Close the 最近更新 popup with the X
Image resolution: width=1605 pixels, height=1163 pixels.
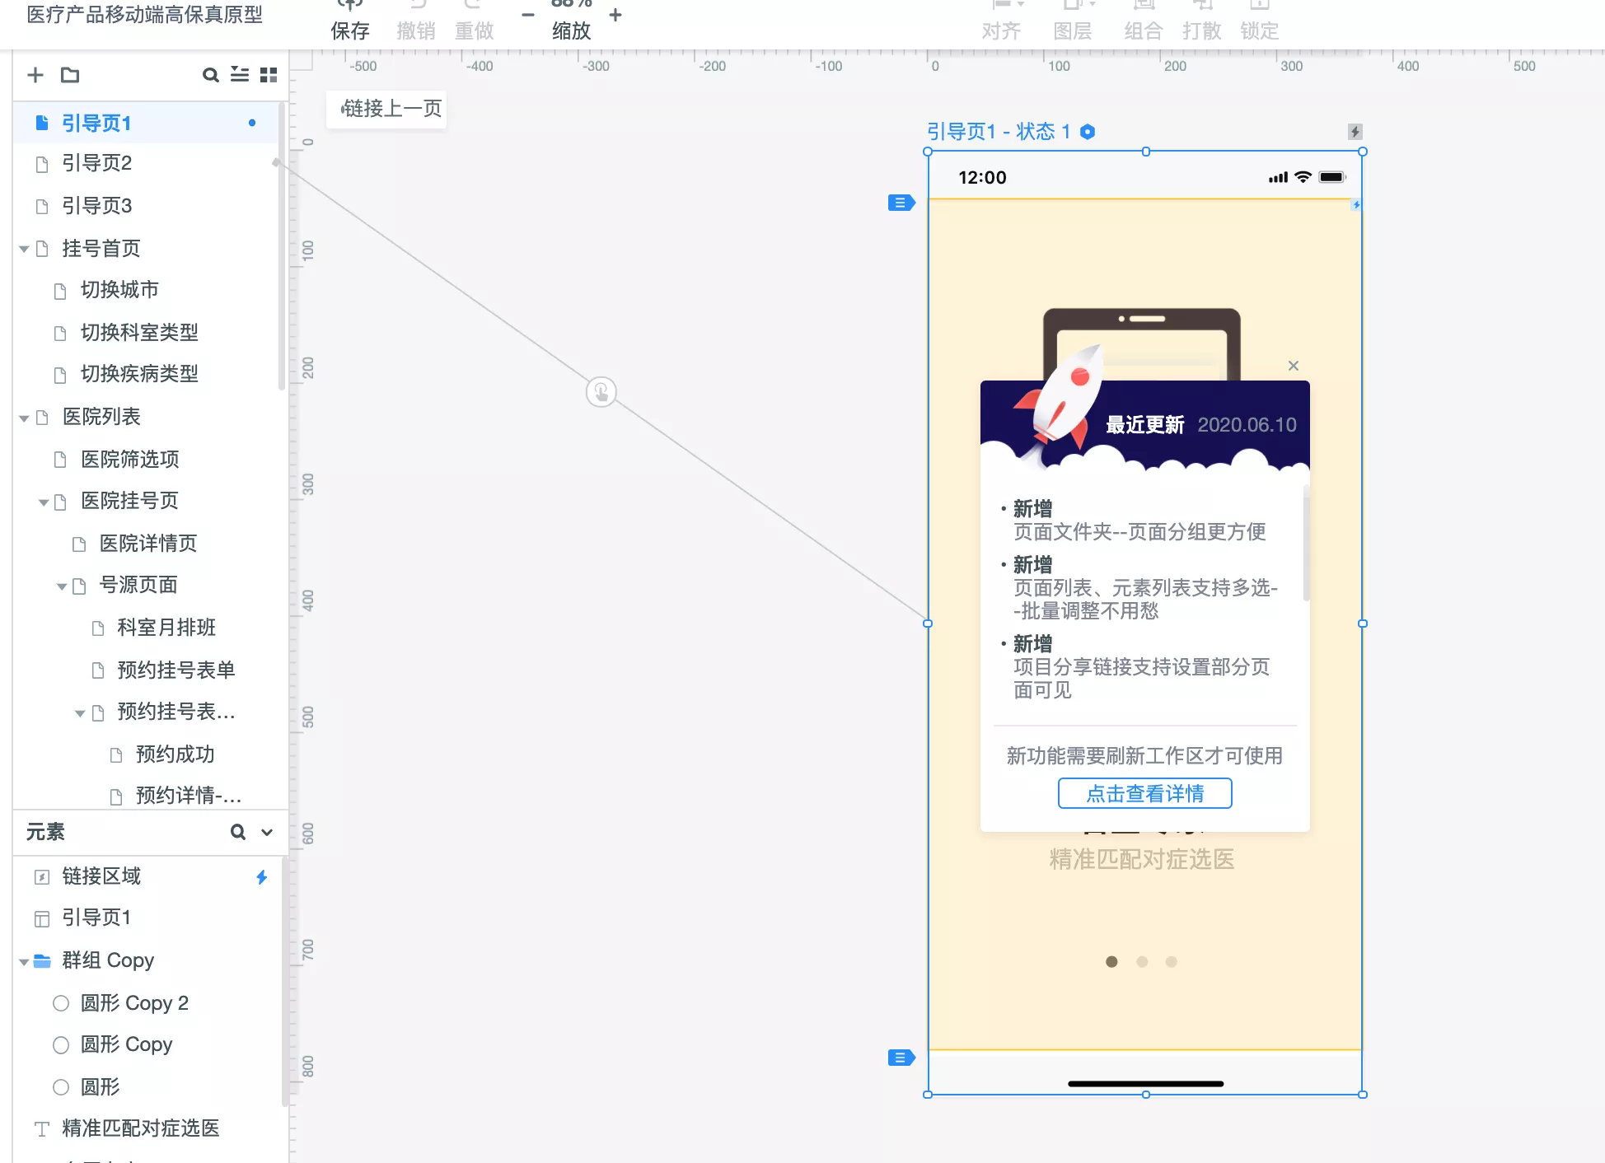click(x=1293, y=366)
